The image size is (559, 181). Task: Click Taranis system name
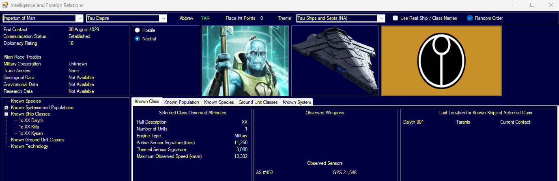(x=463, y=122)
